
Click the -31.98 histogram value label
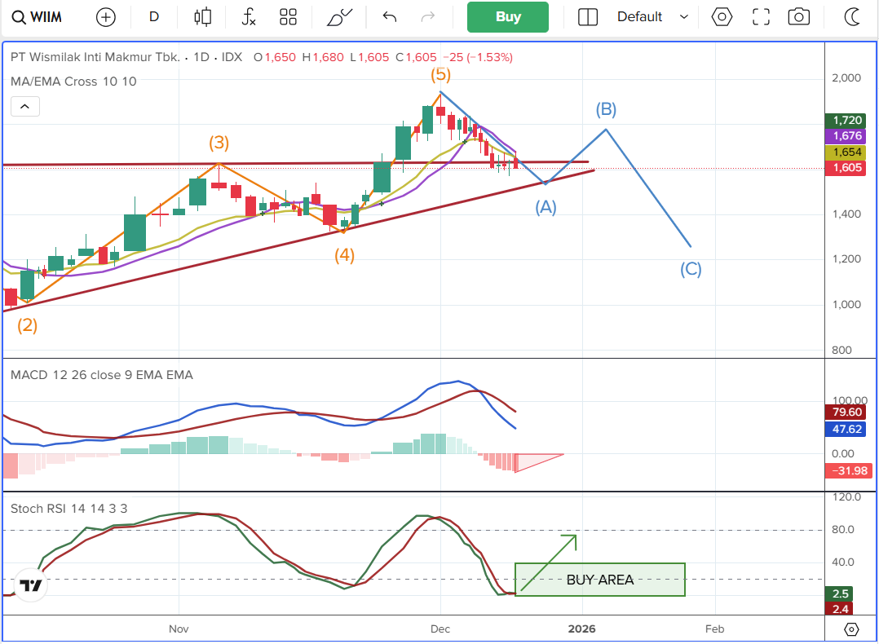[848, 471]
